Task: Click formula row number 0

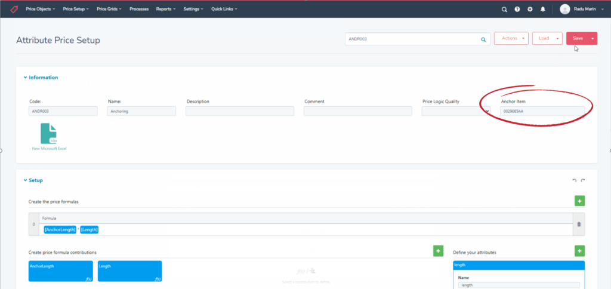Action: (x=34, y=225)
